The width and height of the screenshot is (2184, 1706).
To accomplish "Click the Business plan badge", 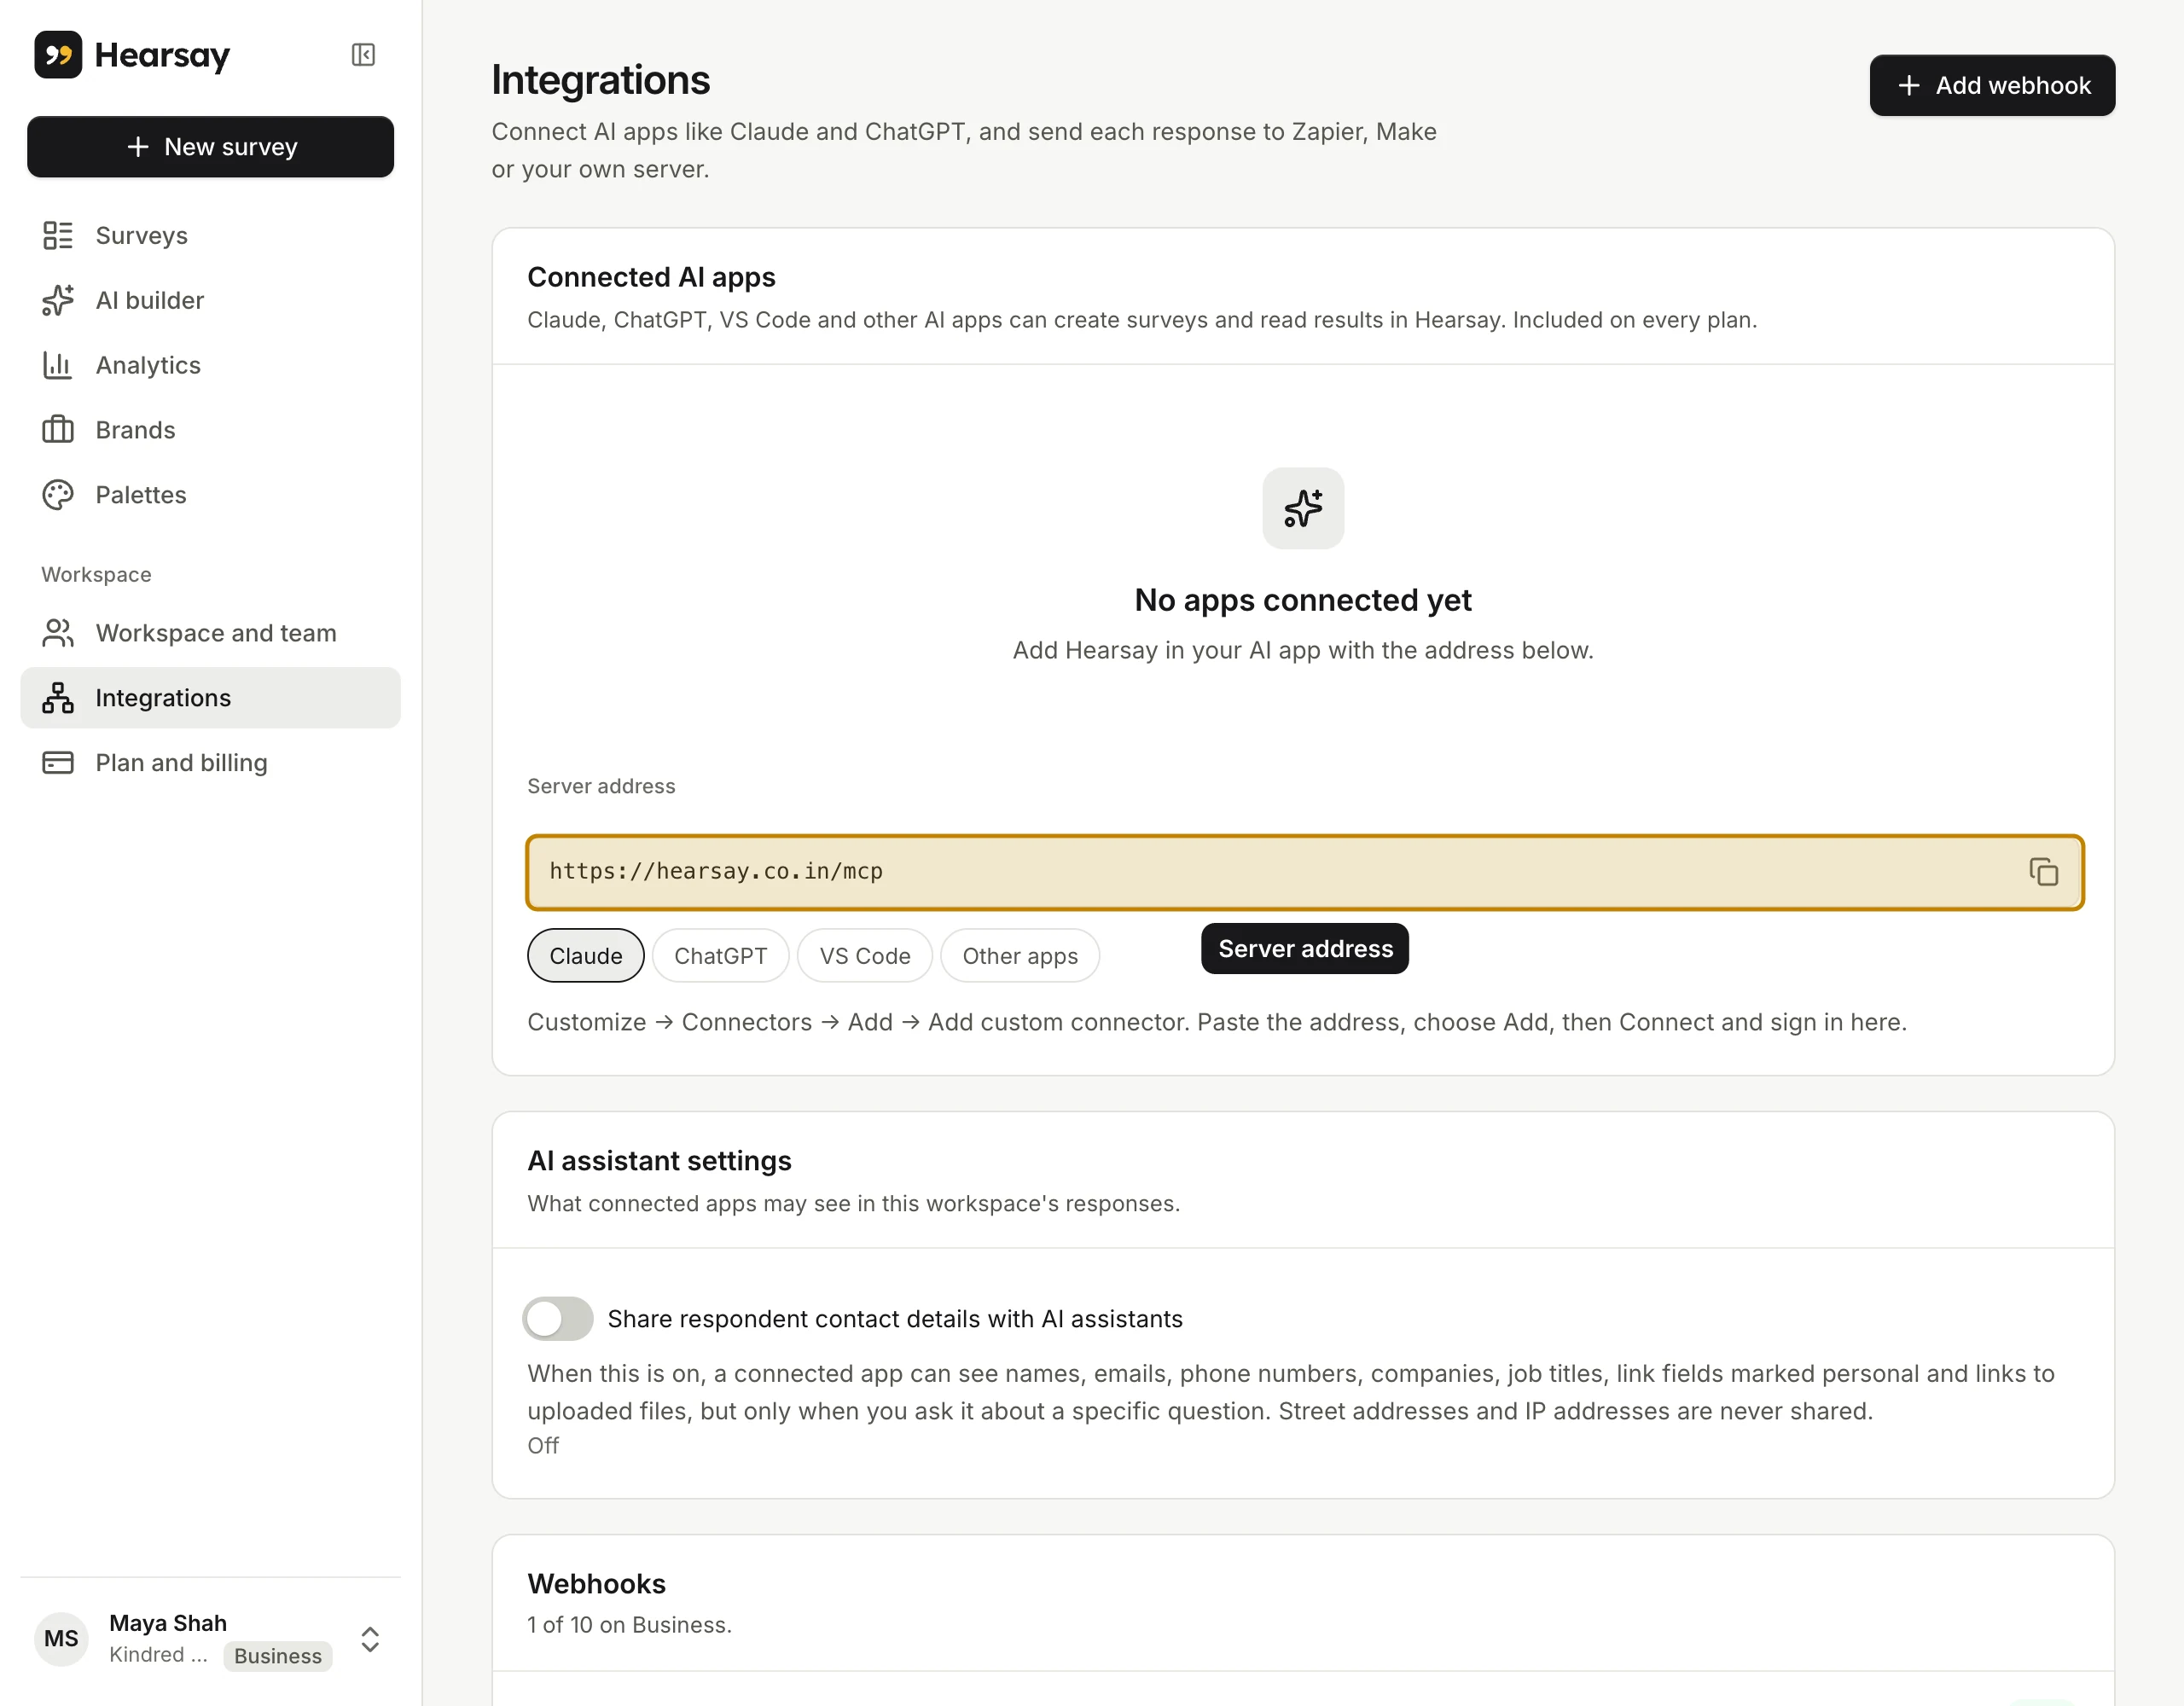I will 278,1656.
